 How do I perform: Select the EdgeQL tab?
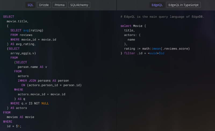coord(157,5)
